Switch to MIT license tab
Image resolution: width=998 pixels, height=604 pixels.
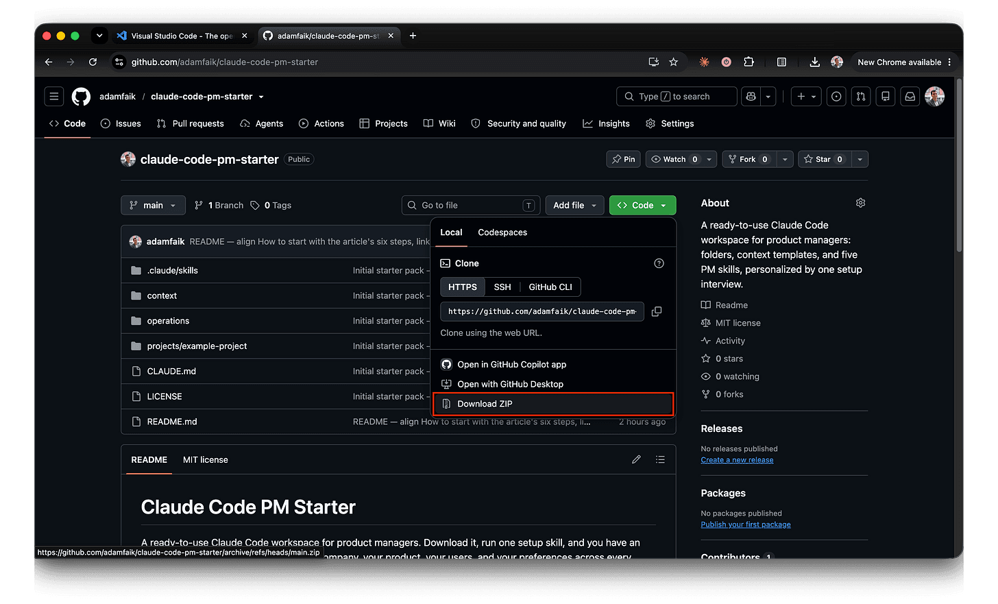point(206,459)
